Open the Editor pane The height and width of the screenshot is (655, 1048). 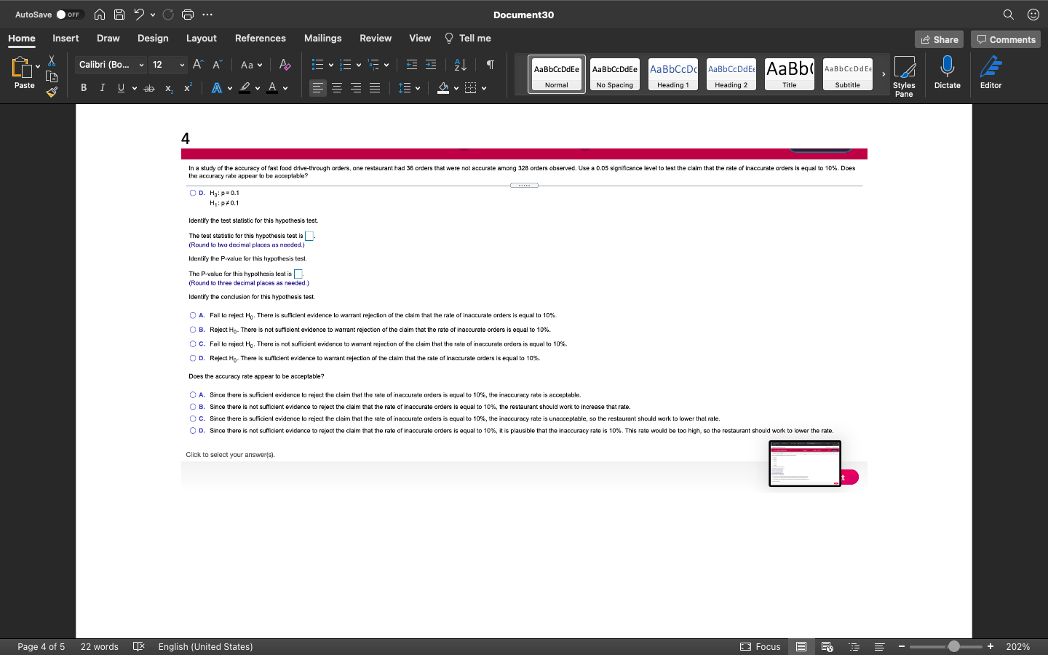coord(991,73)
